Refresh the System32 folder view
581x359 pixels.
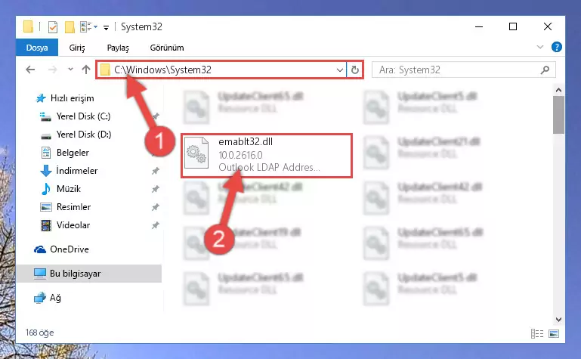pos(354,70)
